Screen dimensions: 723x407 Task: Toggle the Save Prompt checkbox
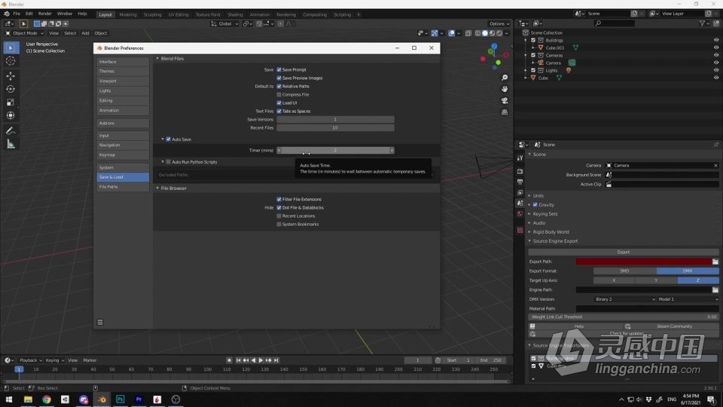pos(279,69)
